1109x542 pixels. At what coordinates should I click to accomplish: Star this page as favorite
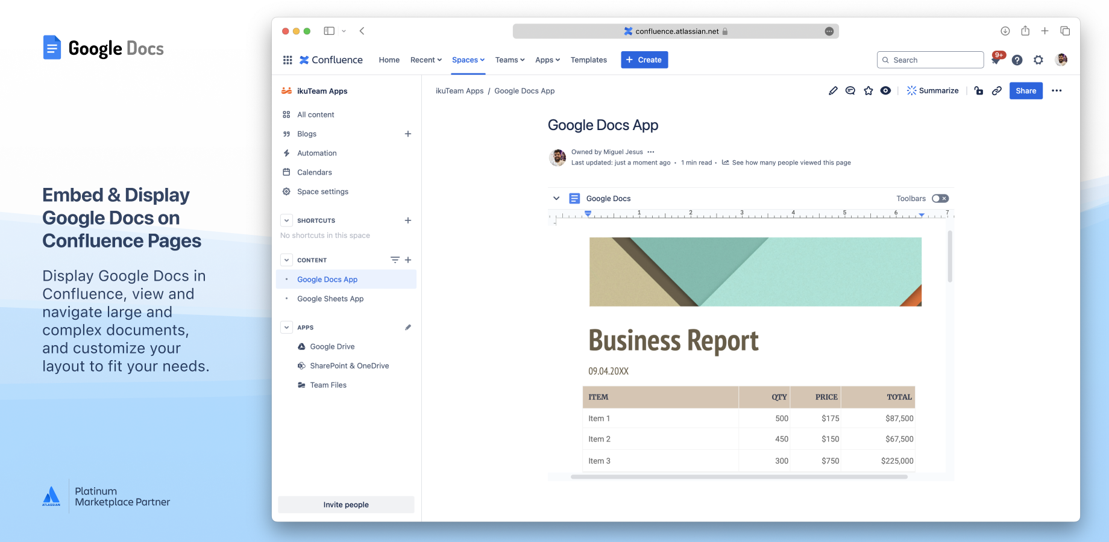coord(868,91)
